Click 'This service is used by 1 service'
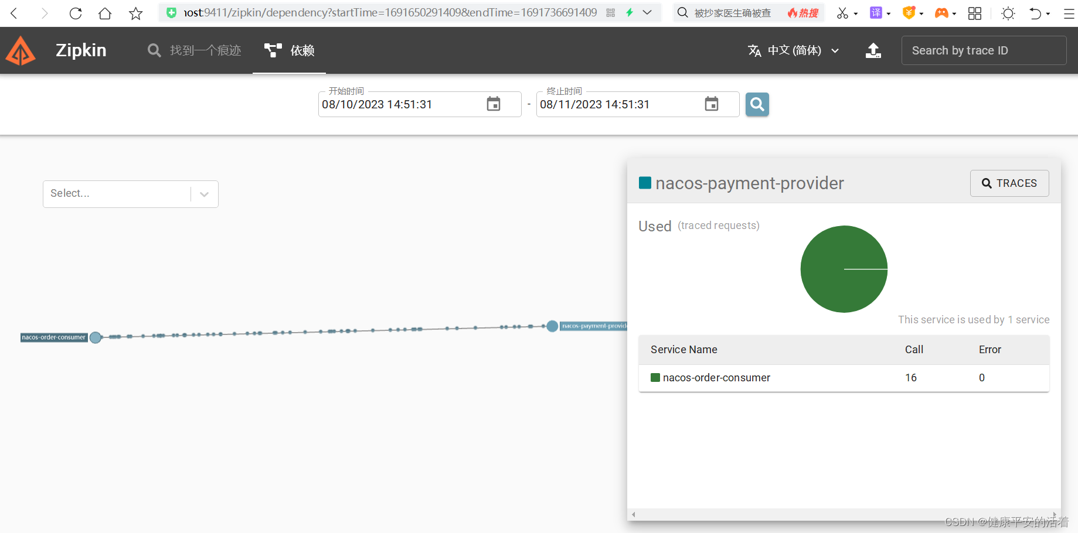1078x533 pixels. click(x=974, y=320)
